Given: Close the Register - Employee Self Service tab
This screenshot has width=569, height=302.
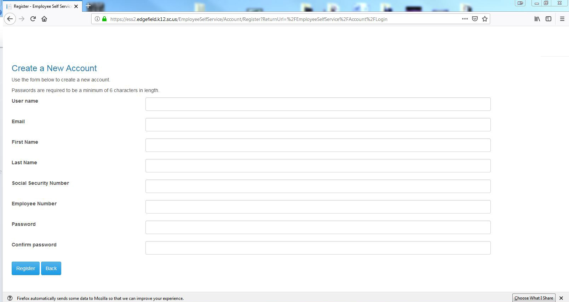Looking at the screenshot, I should pyautogui.click(x=76, y=6).
